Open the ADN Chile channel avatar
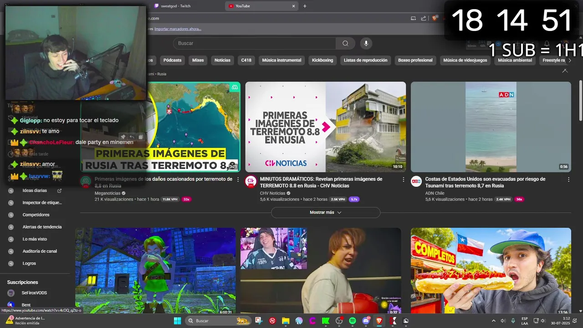Image resolution: width=583 pixels, height=328 pixels. [416, 181]
